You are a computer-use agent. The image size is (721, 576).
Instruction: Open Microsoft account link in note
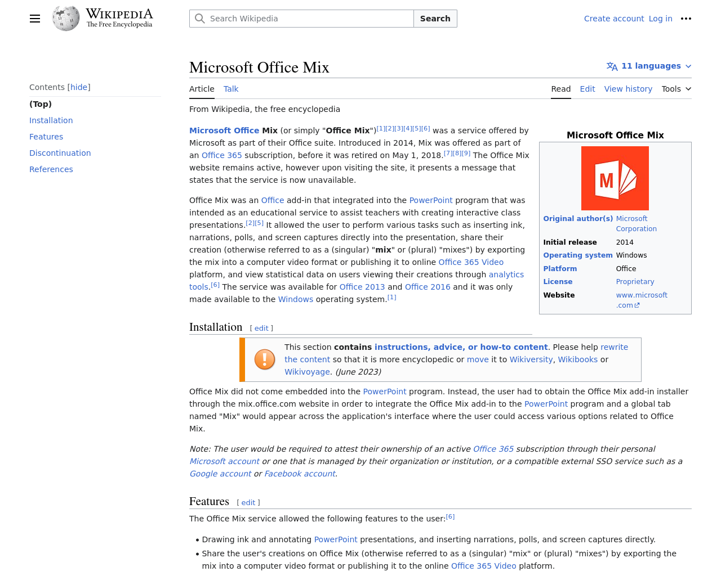(224, 461)
